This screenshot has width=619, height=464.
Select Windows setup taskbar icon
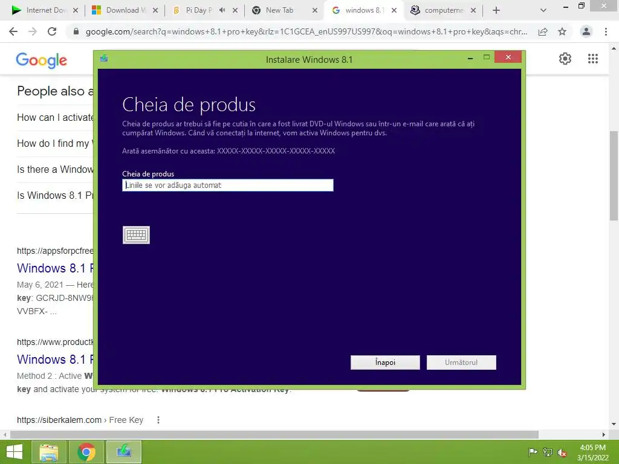123,452
